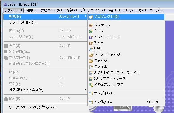Open the 編集(E) menu
Screen dimensions: 174x113
[x=31, y=10]
